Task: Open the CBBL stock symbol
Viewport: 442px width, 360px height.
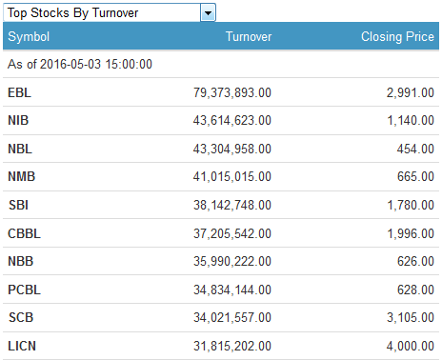Action: [24, 233]
